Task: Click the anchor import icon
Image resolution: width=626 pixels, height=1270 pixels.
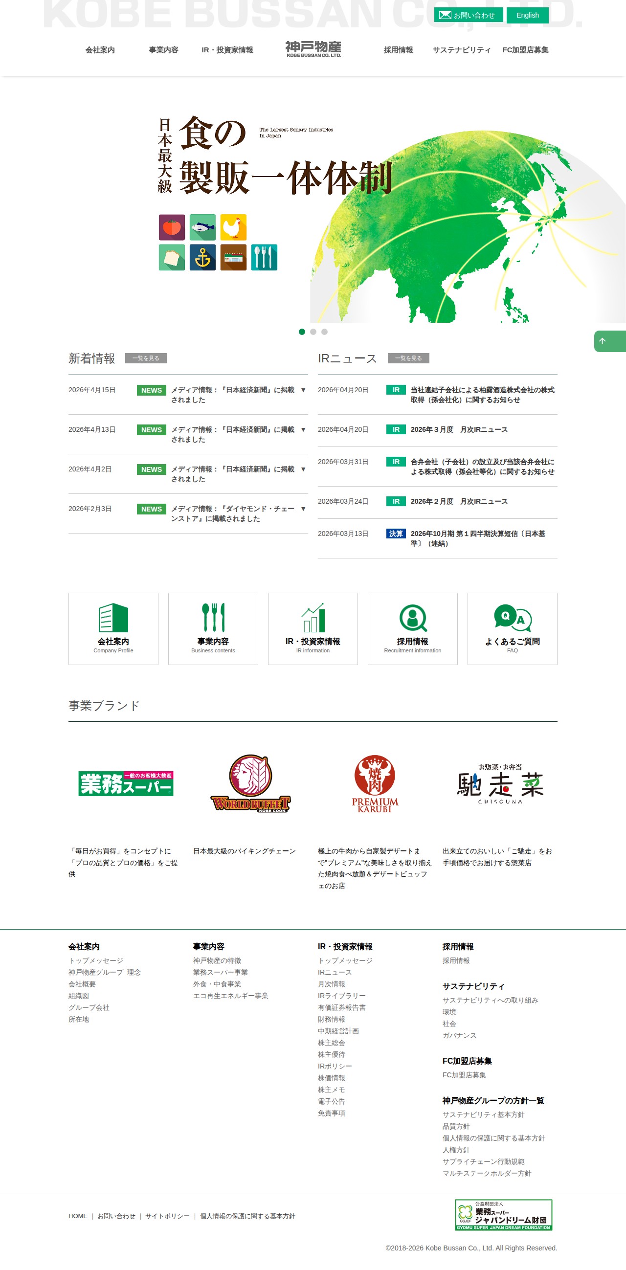Action: [202, 257]
